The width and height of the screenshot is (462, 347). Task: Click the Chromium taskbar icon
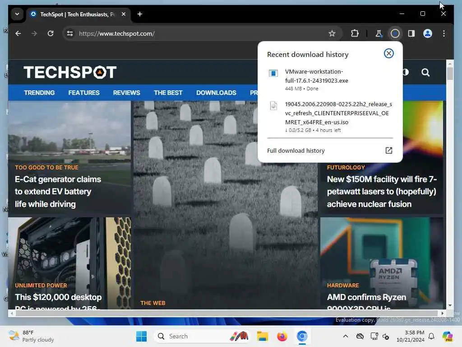click(x=302, y=336)
